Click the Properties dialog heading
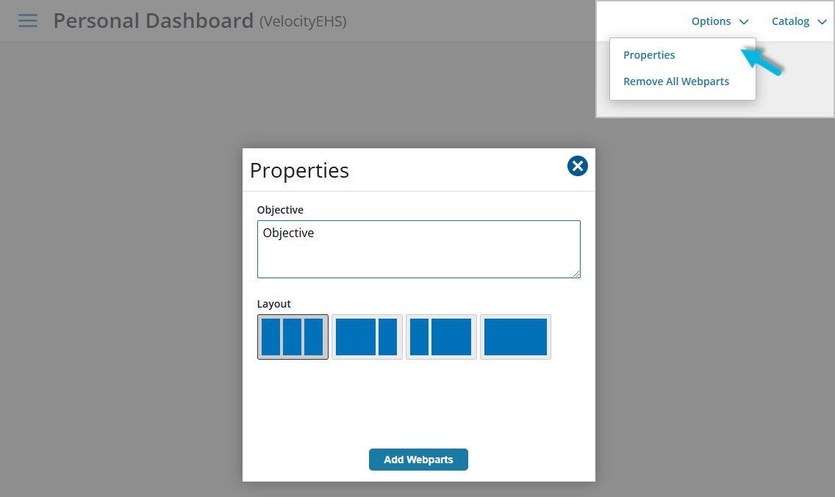Viewport: 835px width, 497px height. [x=299, y=170]
